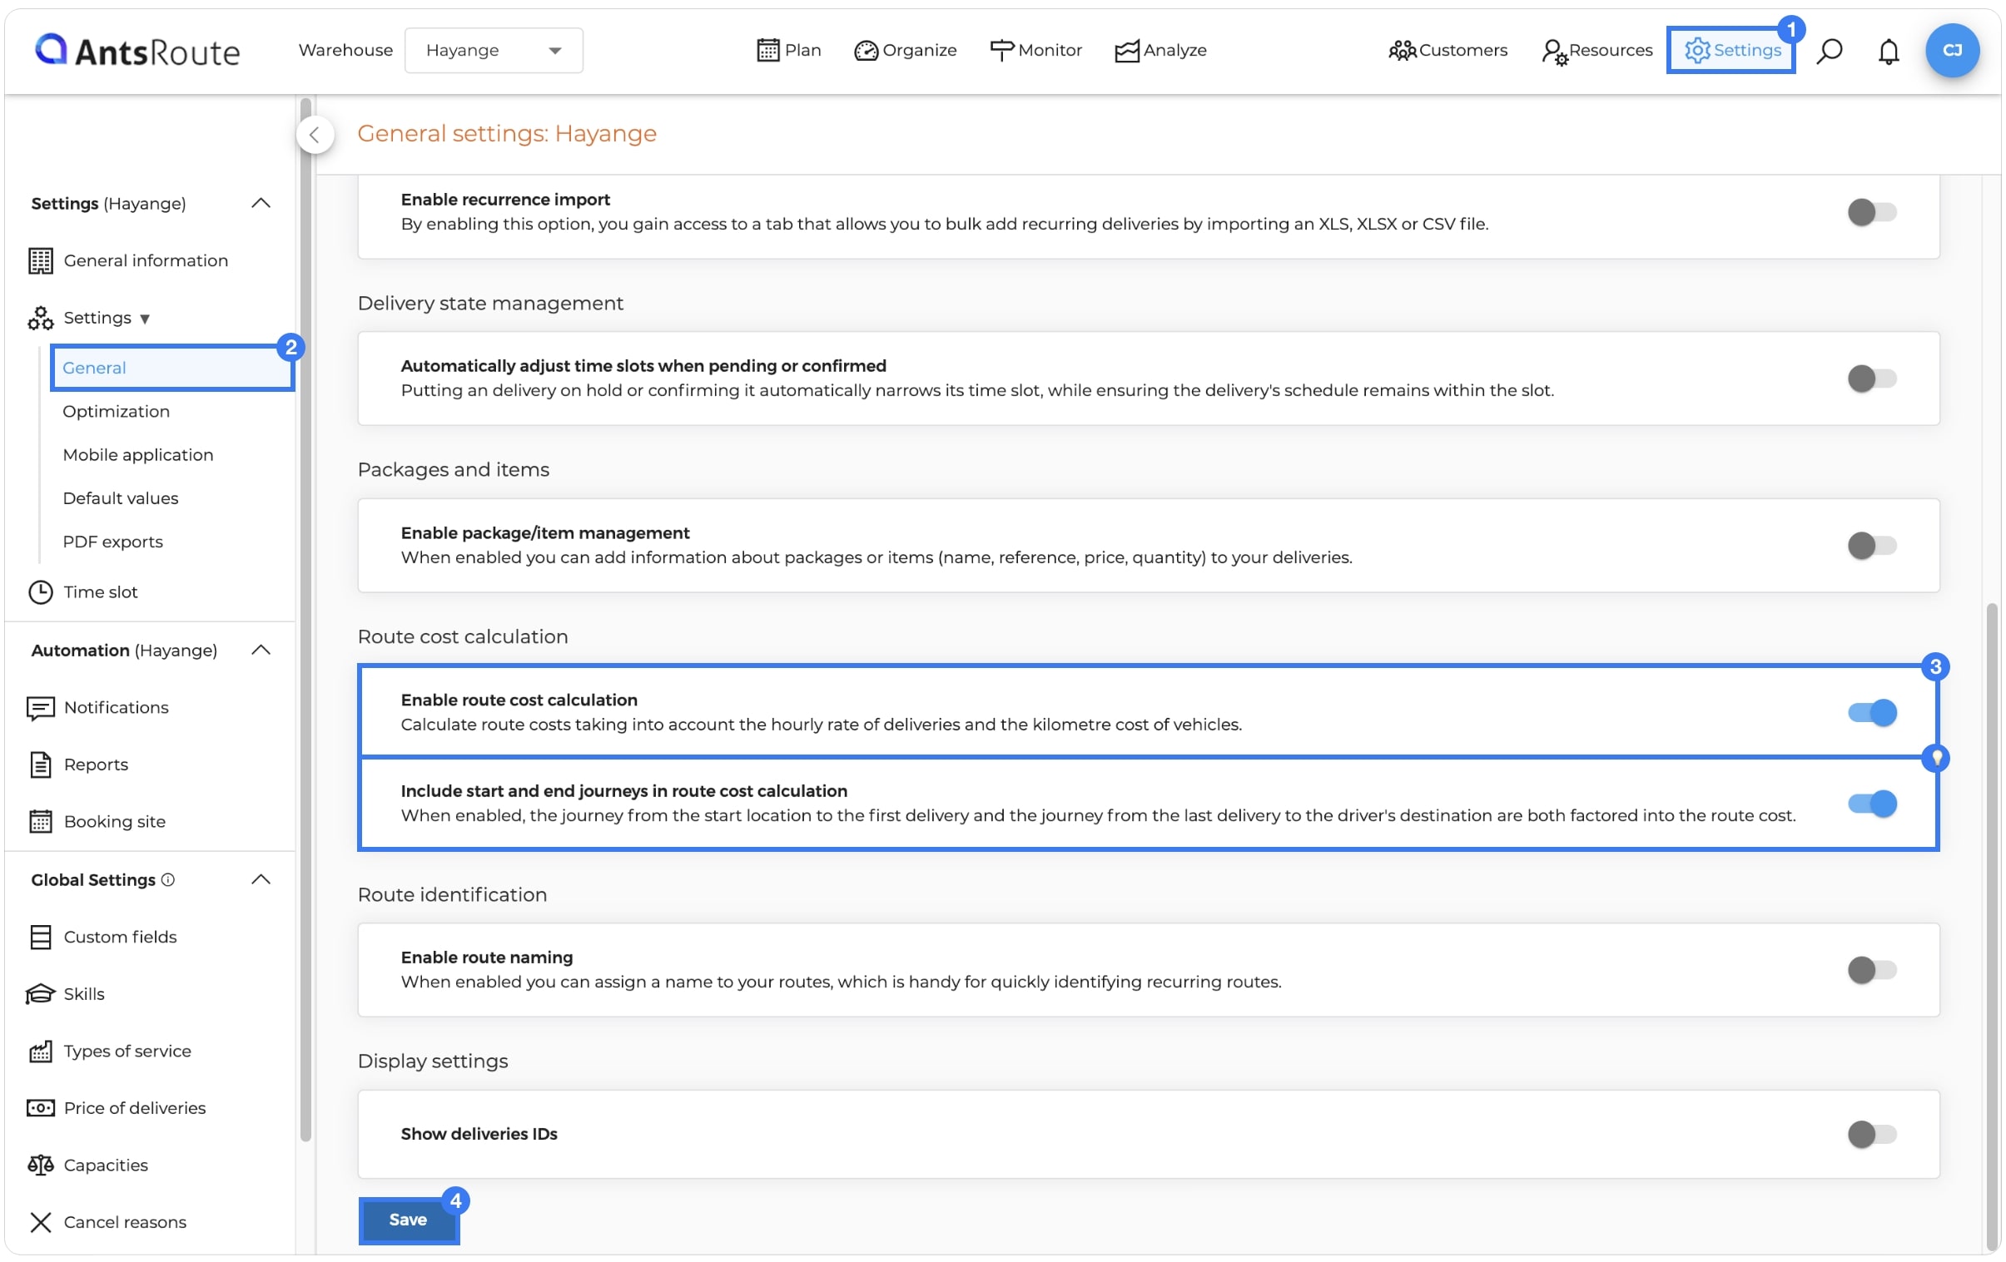Click the Customers people icon
The image size is (2006, 1262).
1402,51
